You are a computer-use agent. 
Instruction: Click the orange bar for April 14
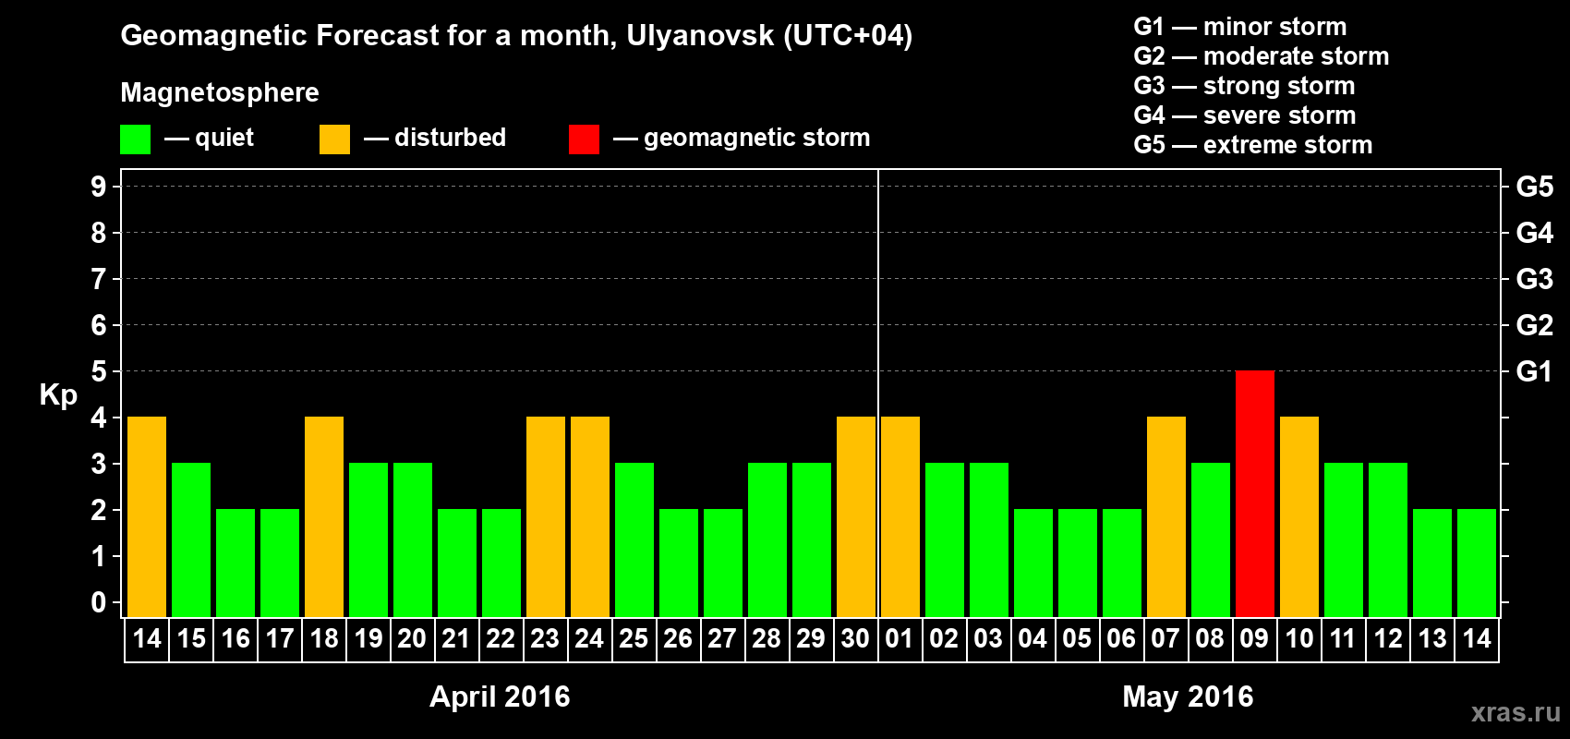(147, 516)
